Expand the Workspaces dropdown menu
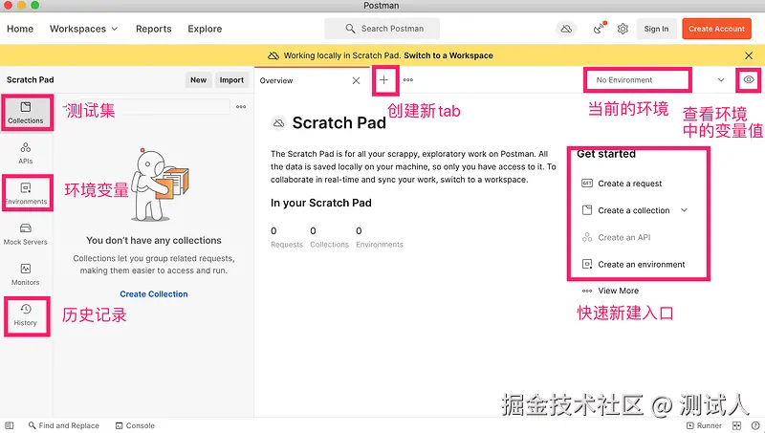This screenshot has height=433, width=765. (x=83, y=29)
